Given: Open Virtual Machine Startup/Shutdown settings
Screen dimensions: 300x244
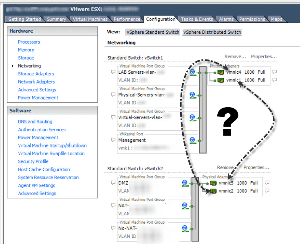Looking at the screenshot, I should point(52,145).
